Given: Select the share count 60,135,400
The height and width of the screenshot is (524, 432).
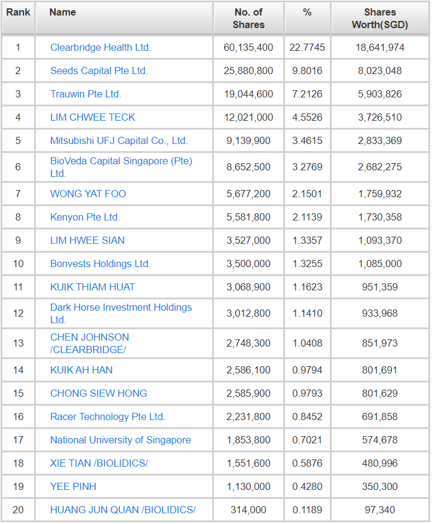Looking at the screenshot, I should point(248,47).
